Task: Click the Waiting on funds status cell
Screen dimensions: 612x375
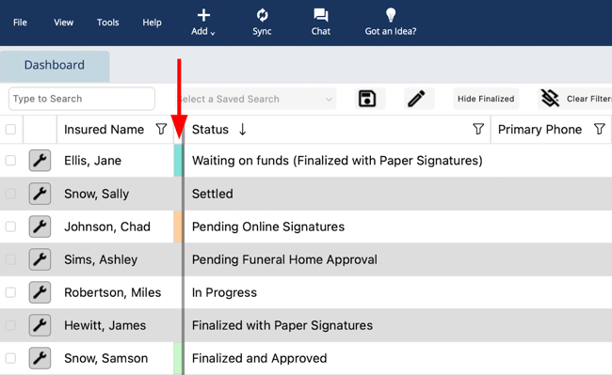Action: tap(337, 161)
